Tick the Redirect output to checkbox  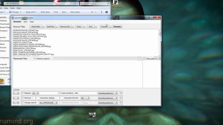click(35, 59)
